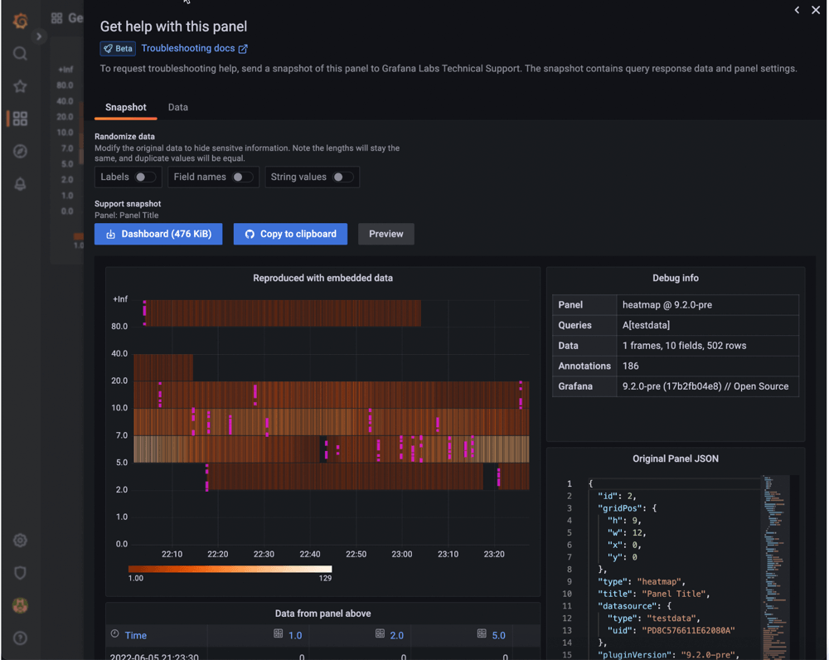This screenshot has height=660, width=829.
Task: Open the Dashboards grid icon
Action: pyautogui.click(x=21, y=119)
